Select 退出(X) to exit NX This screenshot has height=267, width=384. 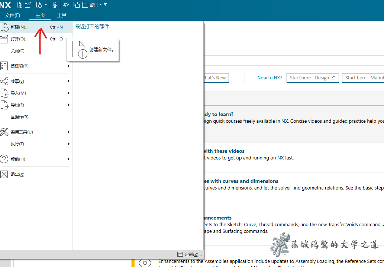tap(36, 174)
